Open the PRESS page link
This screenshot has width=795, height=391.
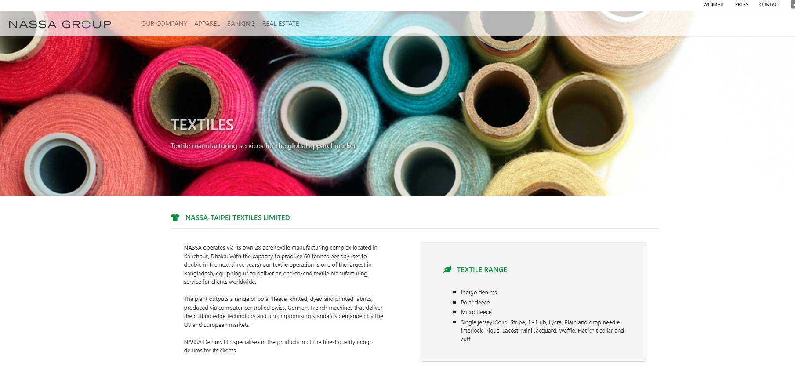point(741,4)
